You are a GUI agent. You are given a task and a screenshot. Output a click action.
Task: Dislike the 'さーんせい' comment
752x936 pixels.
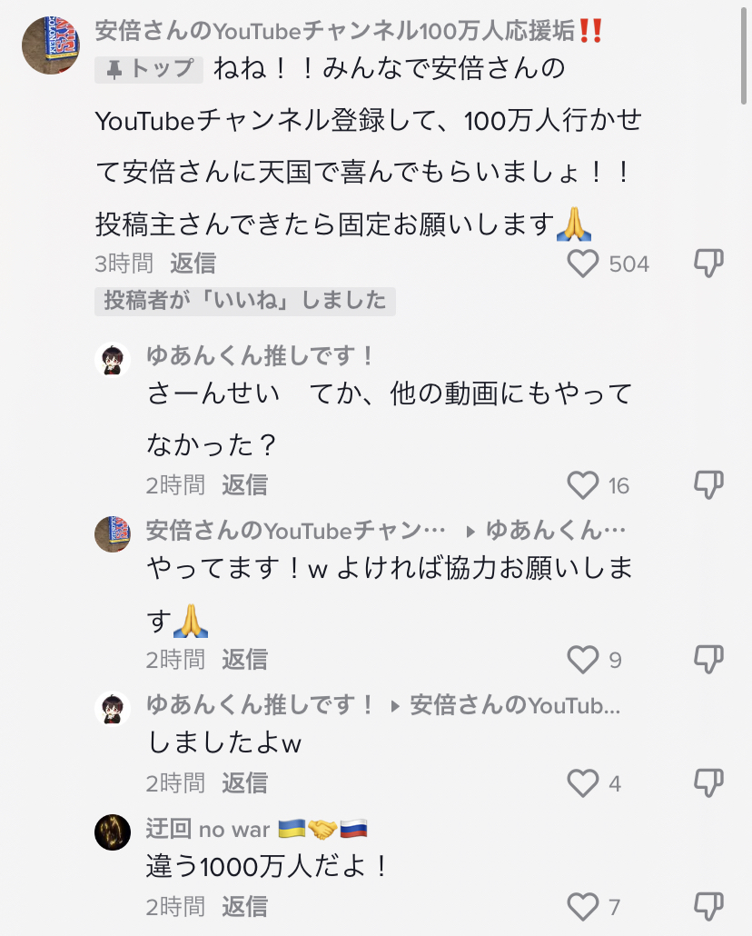click(x=708, y=484)
